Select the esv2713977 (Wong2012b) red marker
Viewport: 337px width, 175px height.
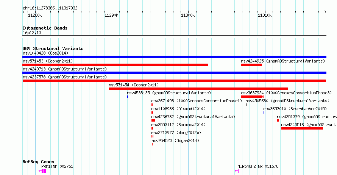(152, 136)
